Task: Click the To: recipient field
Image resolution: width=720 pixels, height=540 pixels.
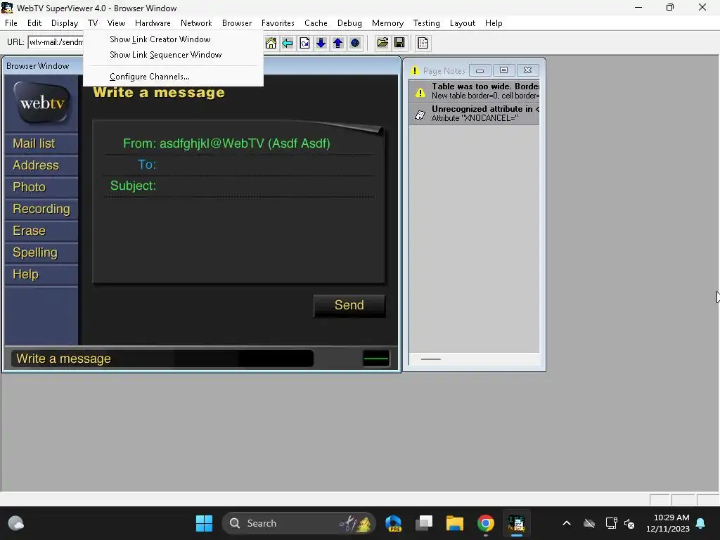Action: 266,165
